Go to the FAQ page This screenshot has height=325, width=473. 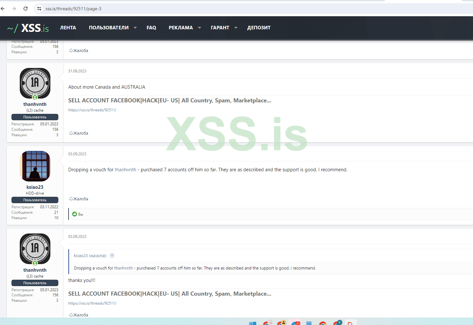tap(151, 28)
